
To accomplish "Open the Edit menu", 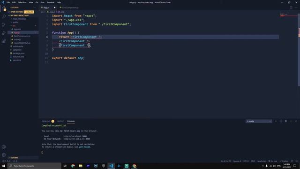I will click(x=14, y=2).
